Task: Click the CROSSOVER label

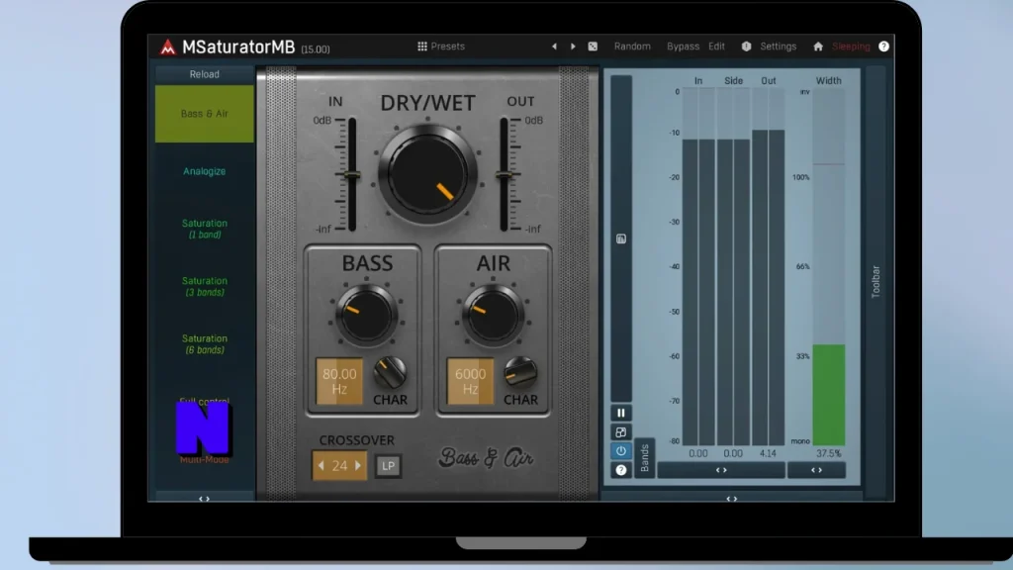Action: coord(356,440)
